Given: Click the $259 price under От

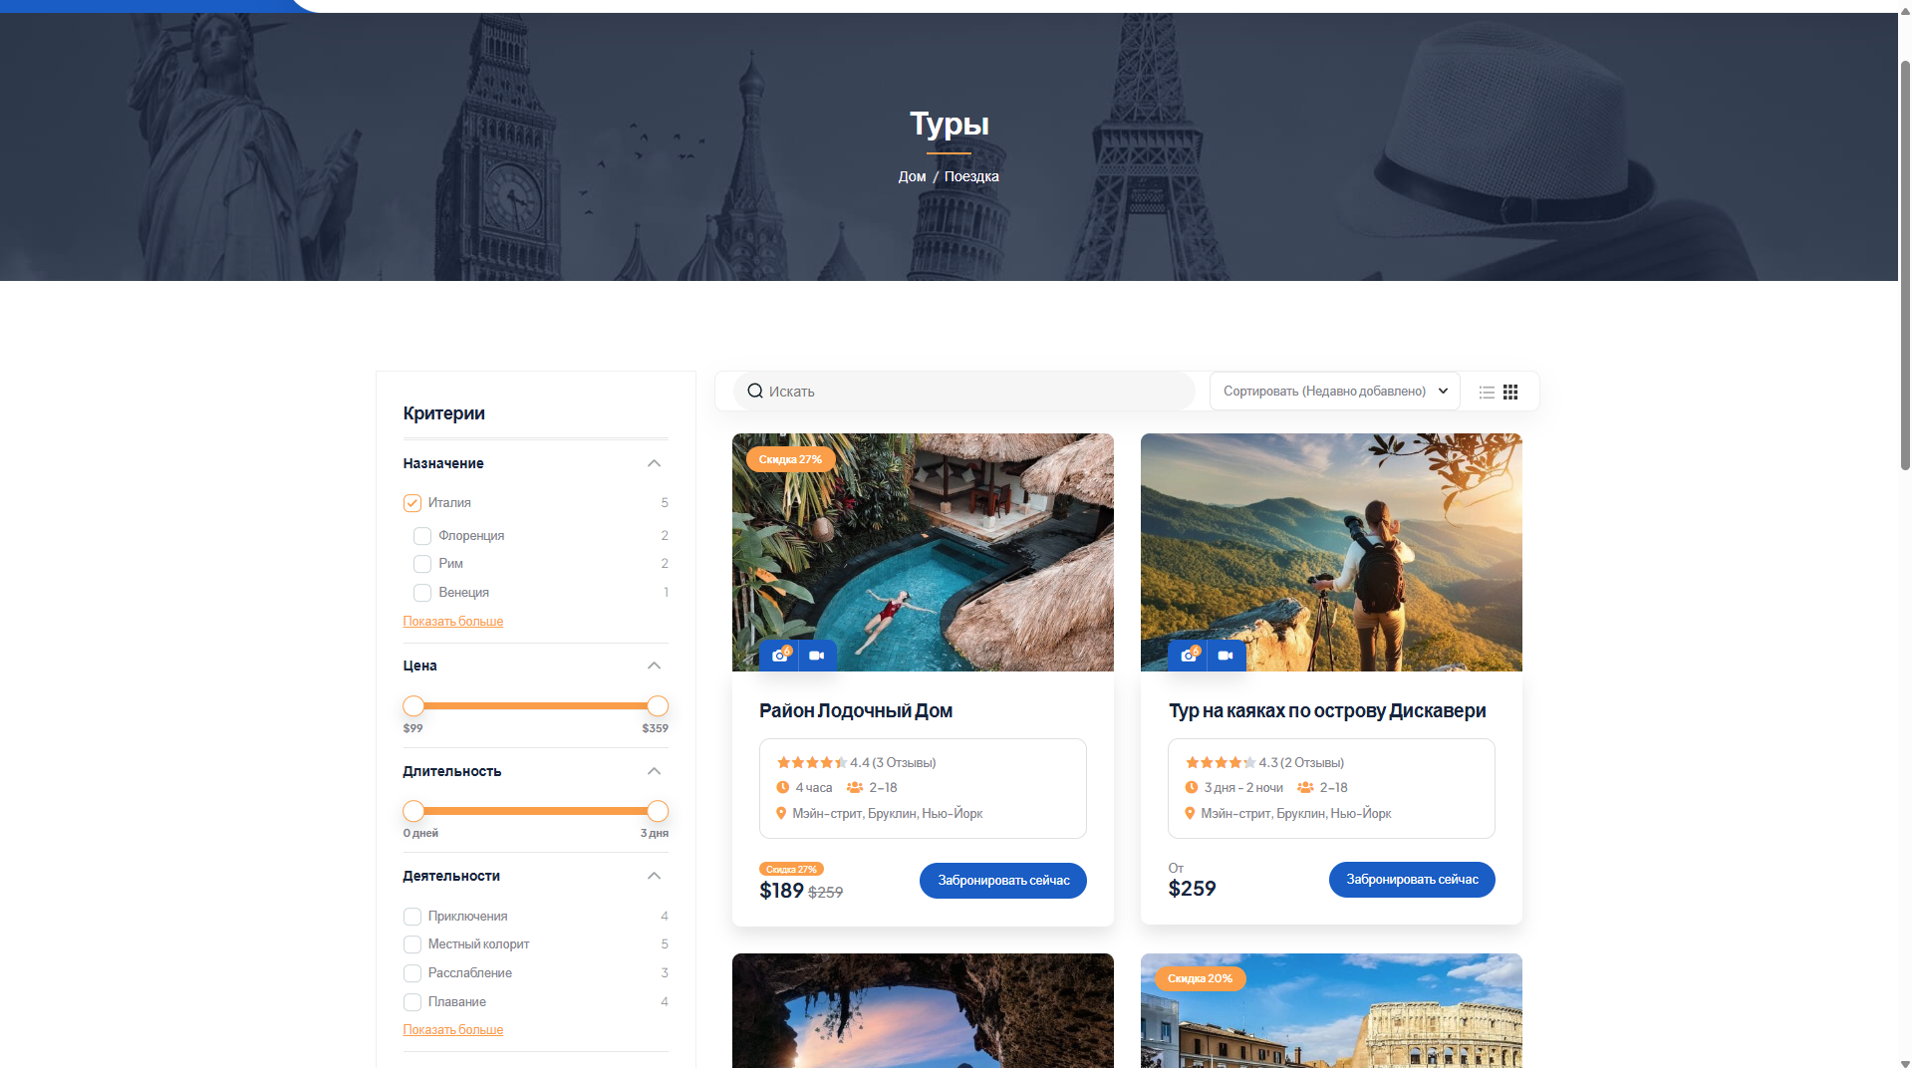Looking at the screenshot, I should click(1192, 889).
